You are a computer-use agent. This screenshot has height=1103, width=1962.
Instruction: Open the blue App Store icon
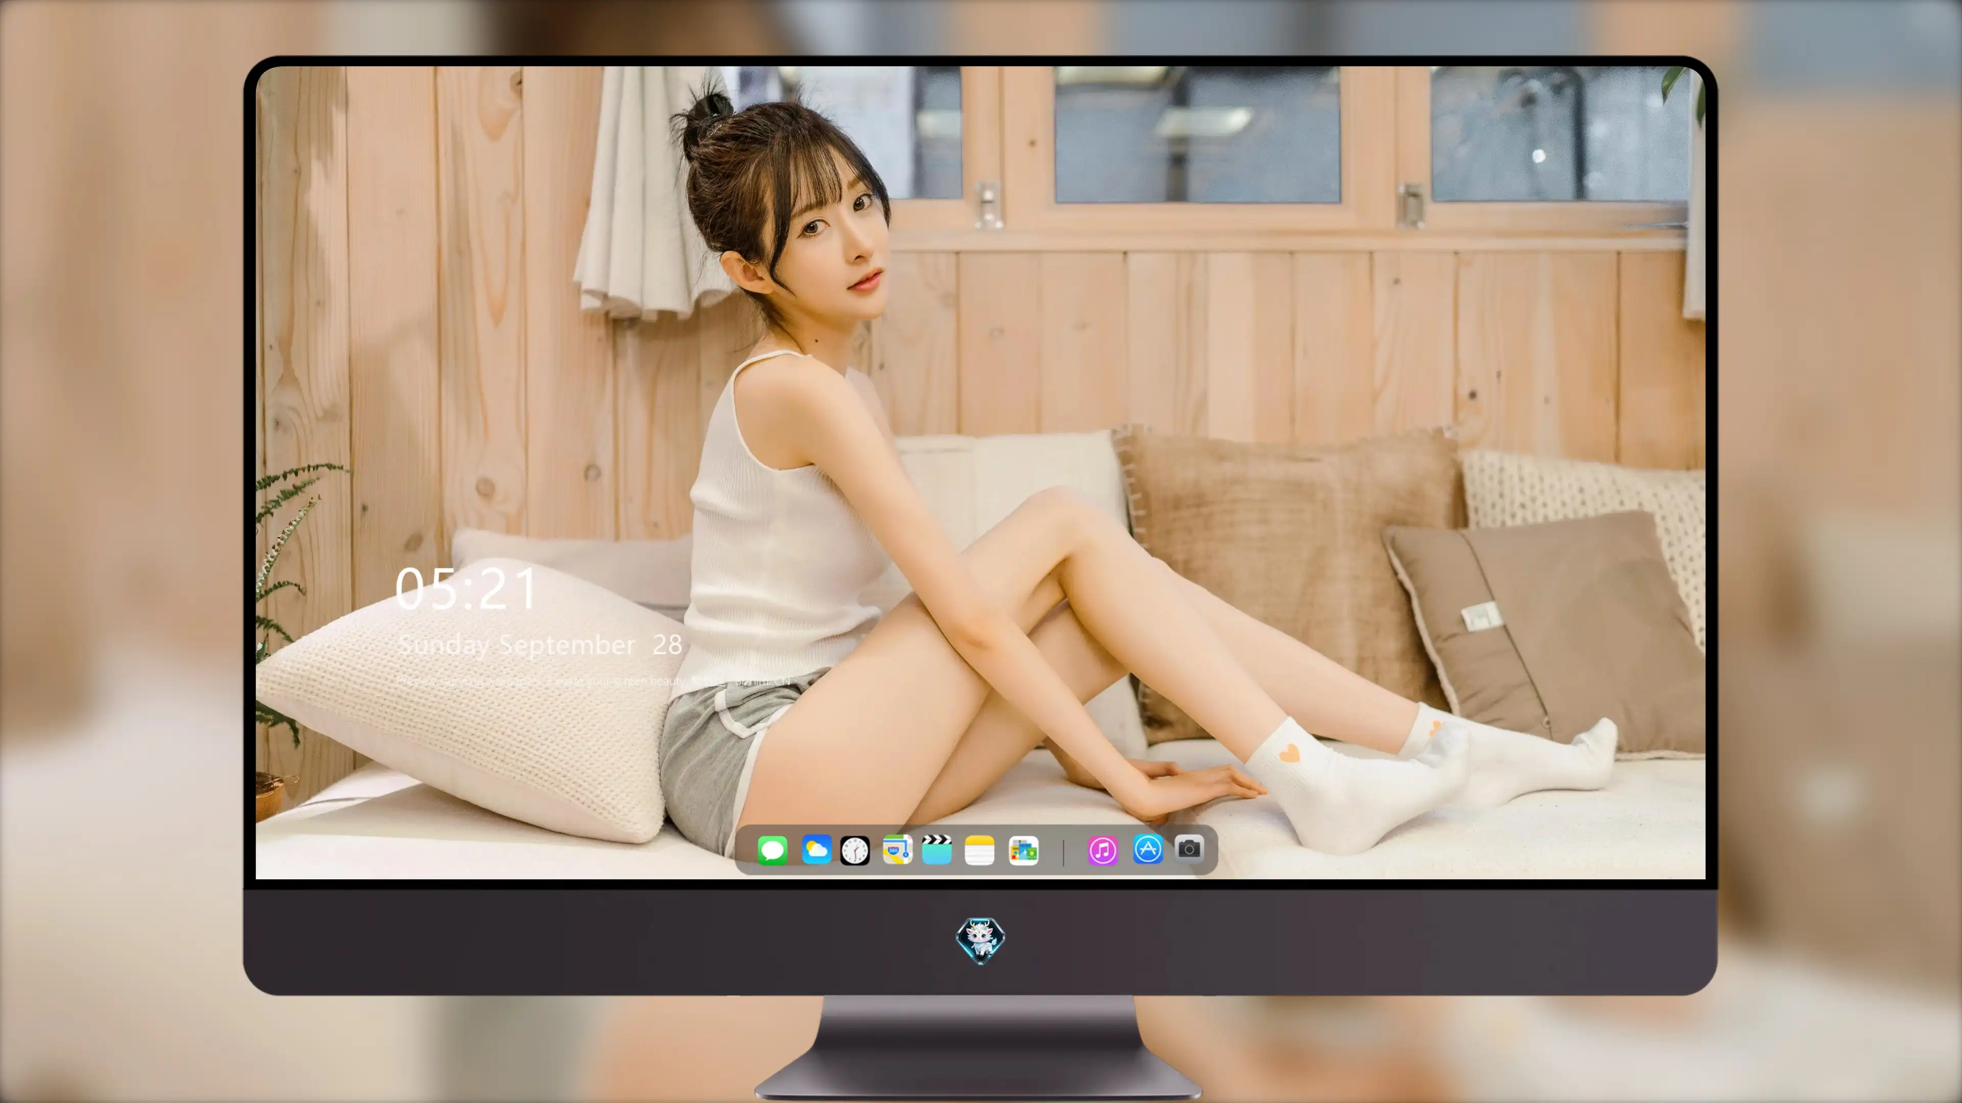(1148, 849)
